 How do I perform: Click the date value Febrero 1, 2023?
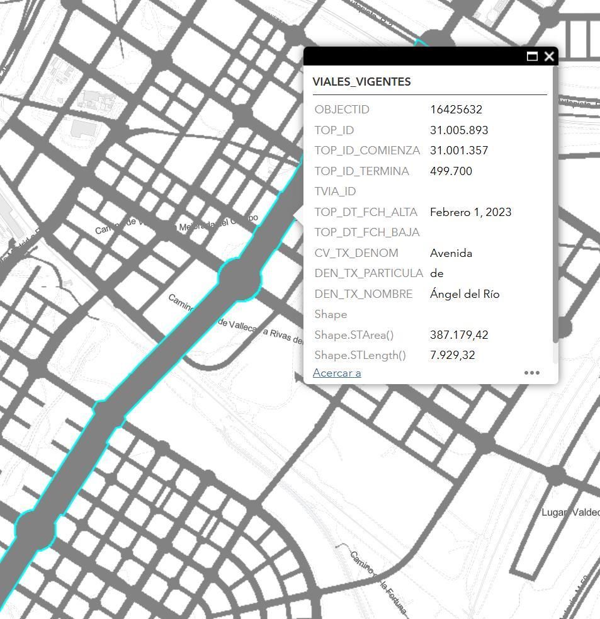[470, 212]
